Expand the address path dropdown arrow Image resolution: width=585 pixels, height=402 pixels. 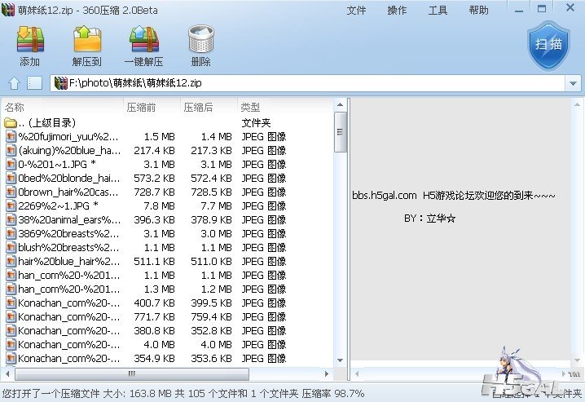point(573,83)
